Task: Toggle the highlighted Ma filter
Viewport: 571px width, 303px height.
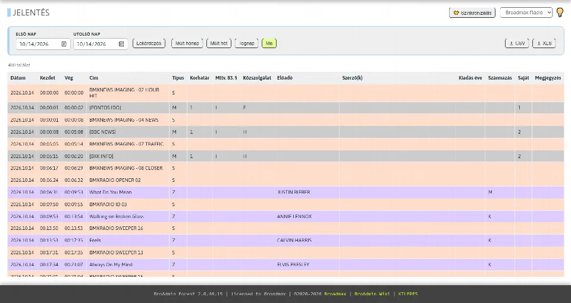Action: 269,43
